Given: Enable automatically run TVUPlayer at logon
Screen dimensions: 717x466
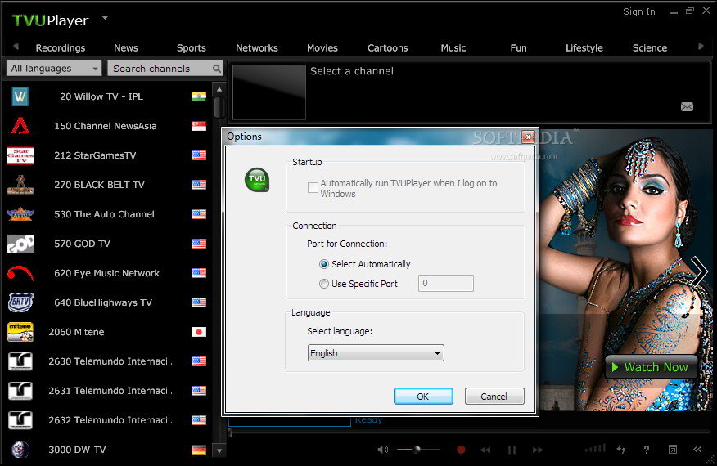Looking at the screenshot, I should tap(313, 188).
